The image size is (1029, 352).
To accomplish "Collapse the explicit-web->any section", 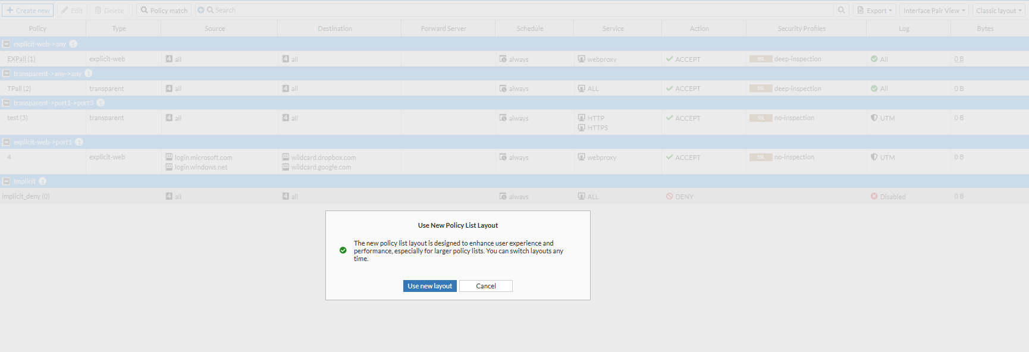I will 7,44.
